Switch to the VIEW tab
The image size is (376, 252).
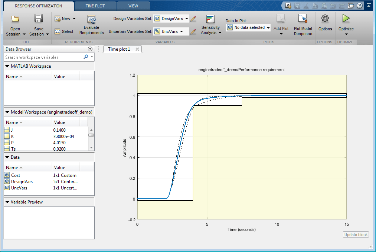tap(133, 6)
